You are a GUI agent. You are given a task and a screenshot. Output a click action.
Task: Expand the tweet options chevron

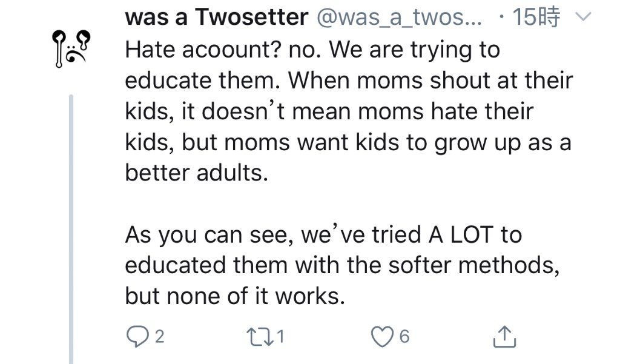pyautogui.click(x=583, y=17)
